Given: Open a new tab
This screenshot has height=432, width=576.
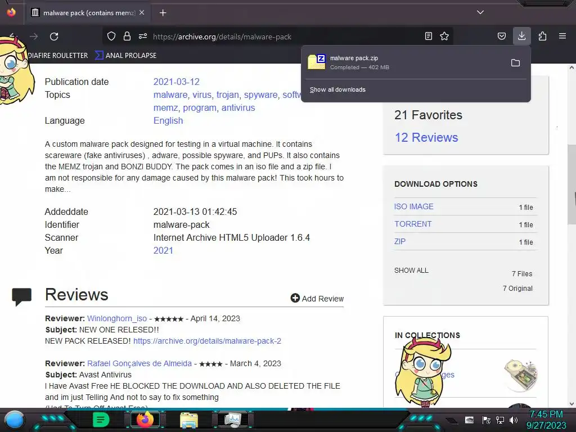Looking at the screenshot, I should [x=163, y=13].
